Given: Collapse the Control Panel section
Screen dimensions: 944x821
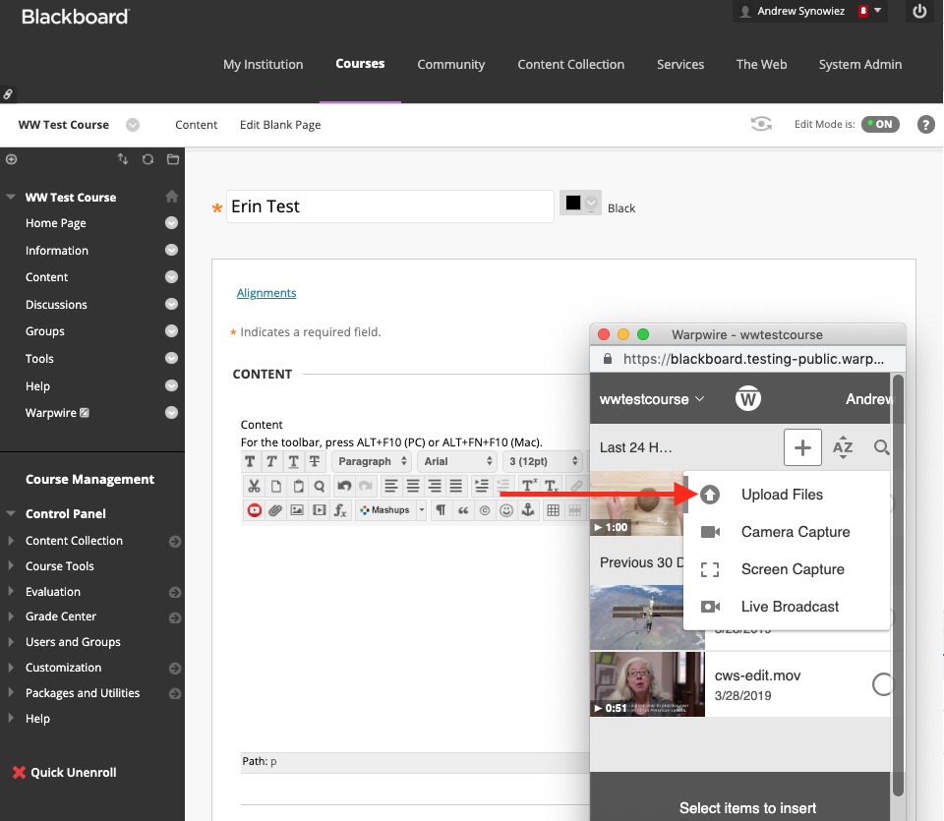Looking at the screenshot, I should click(10, 513).
